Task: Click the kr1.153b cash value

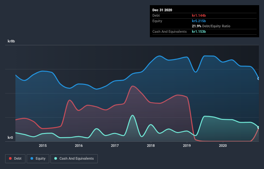Action: (x=199, y=31)
